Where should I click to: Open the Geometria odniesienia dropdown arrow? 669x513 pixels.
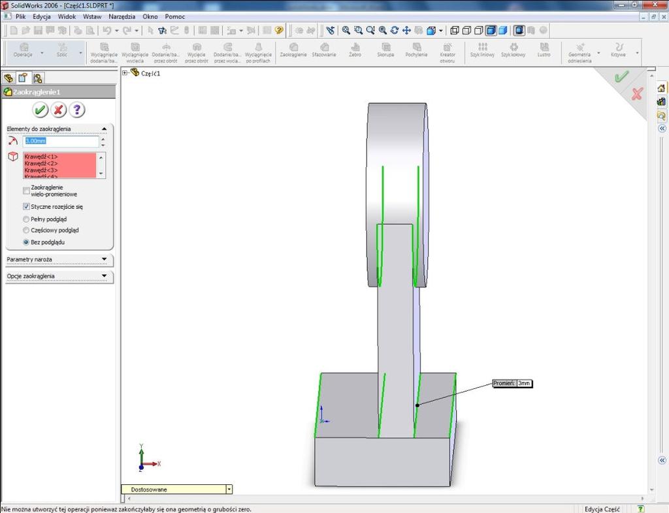pyautogui.click(x=598, y=54)
